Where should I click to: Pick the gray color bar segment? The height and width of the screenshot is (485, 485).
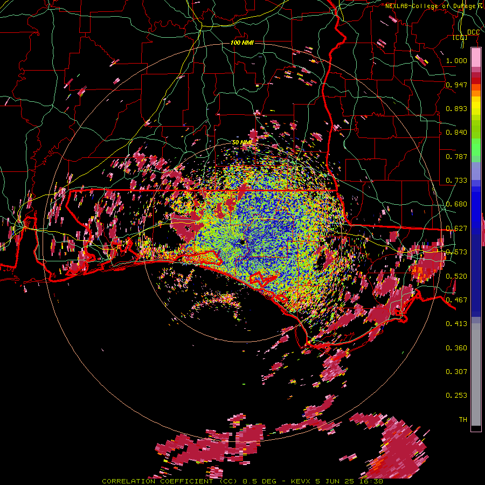point(476,375)
